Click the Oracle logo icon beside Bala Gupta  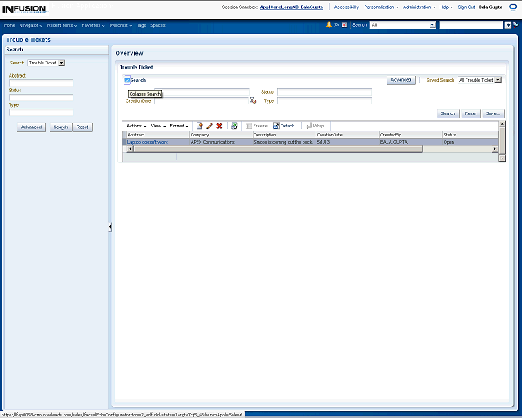click(513, 7)
